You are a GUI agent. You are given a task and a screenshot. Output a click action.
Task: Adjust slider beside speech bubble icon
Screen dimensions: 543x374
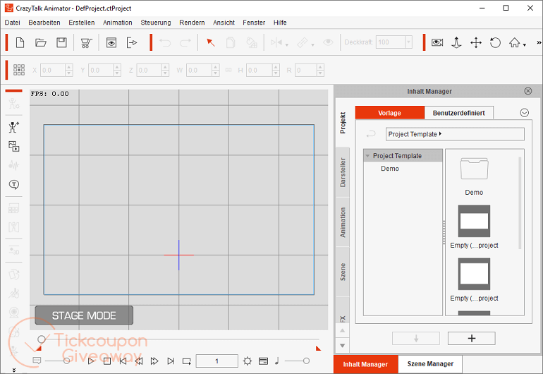click(66, 361)
